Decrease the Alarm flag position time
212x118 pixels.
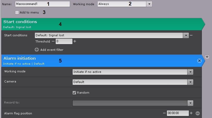coord(164,113)
